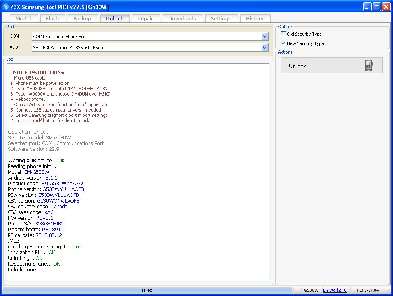Viewport: 393px width, 296px height.
Task: Click the 'Software version: 22.9' log line
Action: [34, 149]
